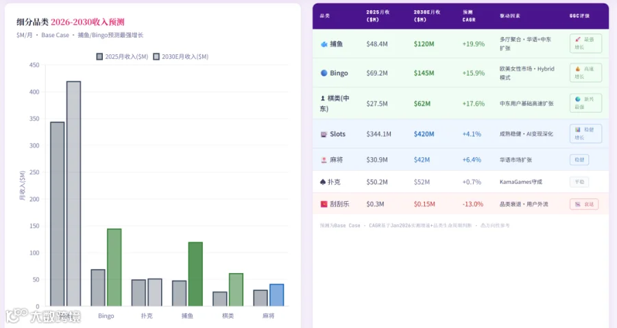Click the 麻将 label on chart x-axis
The image size is (617, 328).
[x=268, y=316]
